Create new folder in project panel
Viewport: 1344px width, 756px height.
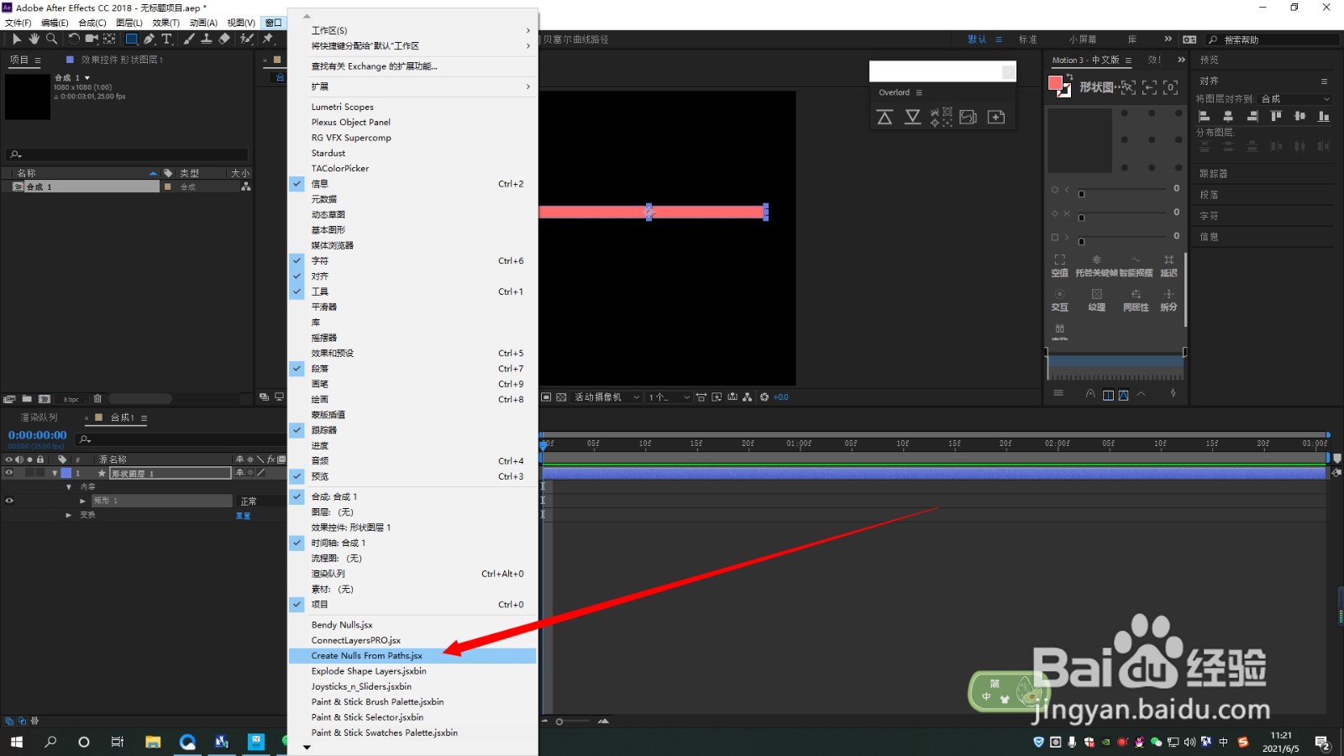(27, 399)
